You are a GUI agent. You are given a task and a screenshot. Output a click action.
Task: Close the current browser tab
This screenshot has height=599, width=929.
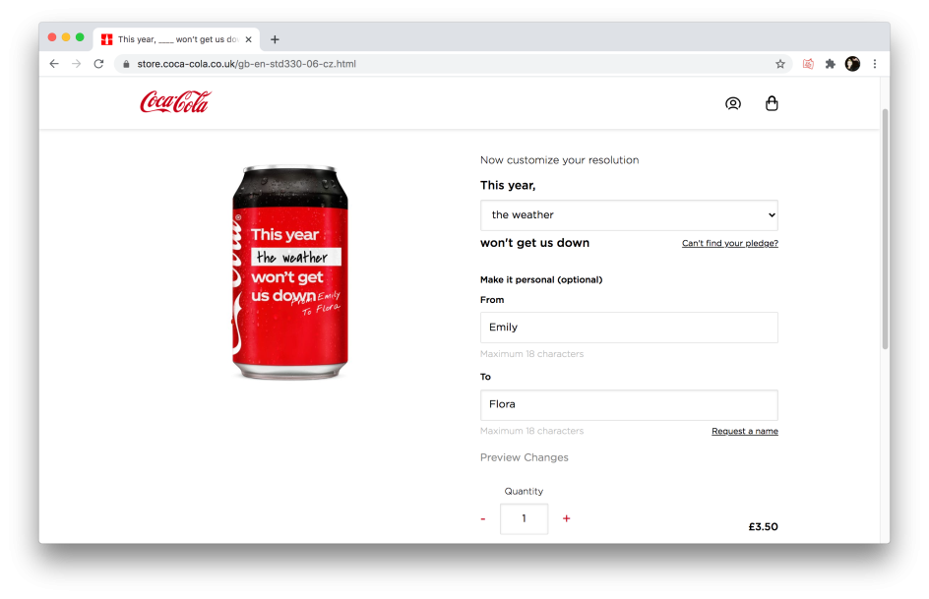[249, 39]
